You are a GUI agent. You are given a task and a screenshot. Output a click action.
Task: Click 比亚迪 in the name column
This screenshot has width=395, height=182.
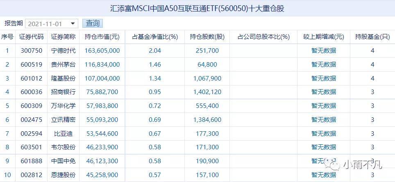click(63, 133)
